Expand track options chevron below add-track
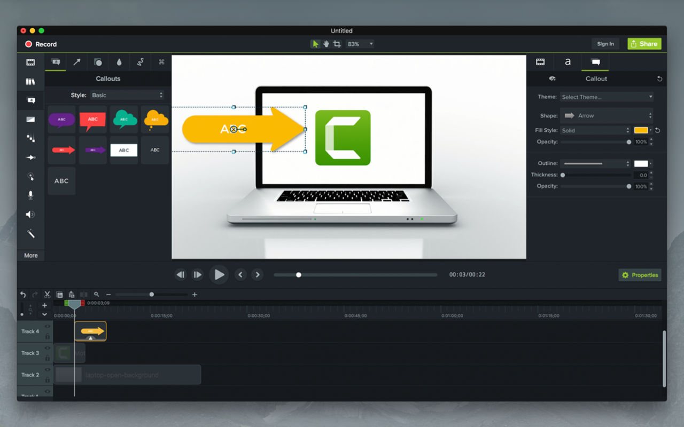 tap(44, 314)
